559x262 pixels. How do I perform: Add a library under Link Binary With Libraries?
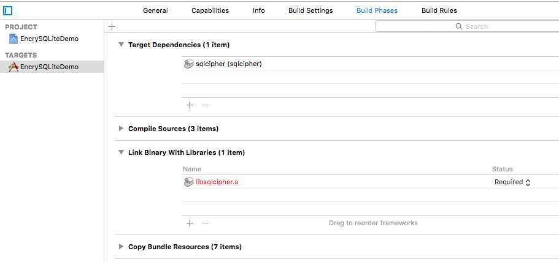click(x=190, y=223)
